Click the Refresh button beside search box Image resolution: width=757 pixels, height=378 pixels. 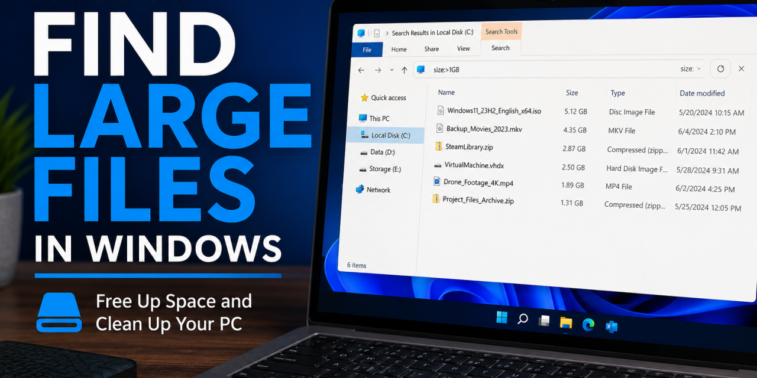[x=720, y=69]
